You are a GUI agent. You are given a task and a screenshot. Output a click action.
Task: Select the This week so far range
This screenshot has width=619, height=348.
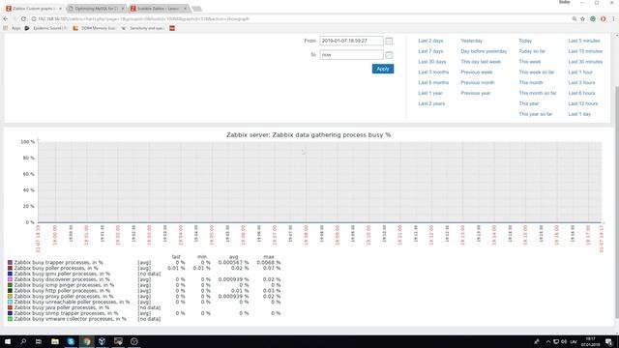click(537, 72)
